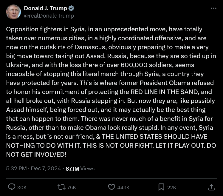Click the 30K replies count

coord(22,187)
